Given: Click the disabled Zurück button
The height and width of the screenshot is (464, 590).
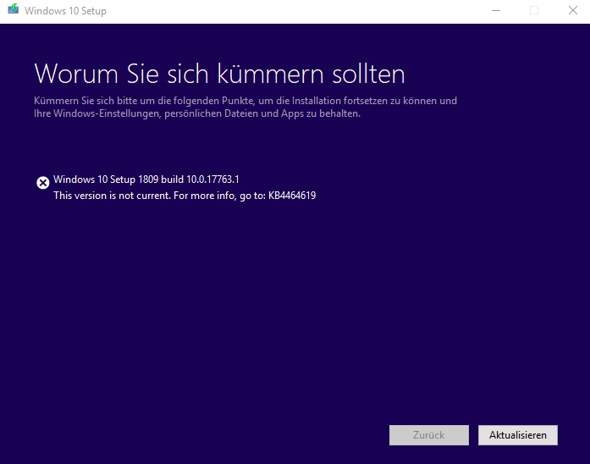Looking at the screenshot, I should coord(429,435).
